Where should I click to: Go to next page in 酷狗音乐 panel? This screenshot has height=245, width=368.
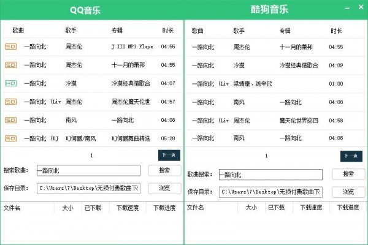[x=351, y=156]
